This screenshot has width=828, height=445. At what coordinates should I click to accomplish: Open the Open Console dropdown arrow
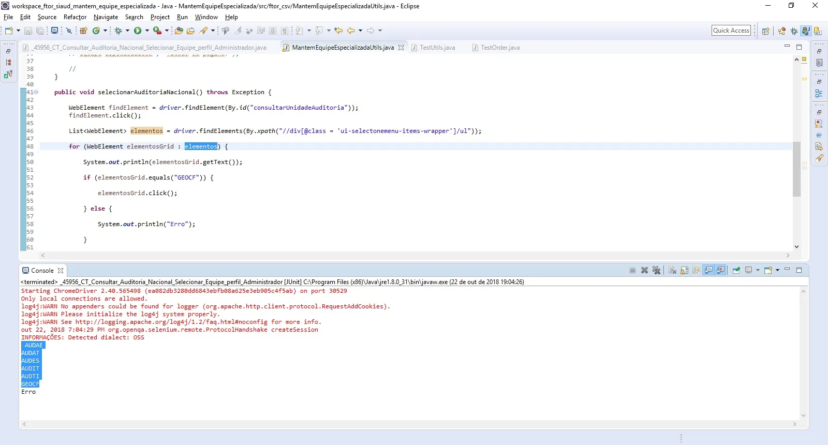(777, 270)
